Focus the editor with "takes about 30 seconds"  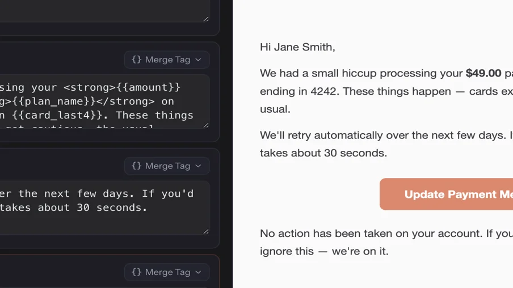(x=104, y=208)
